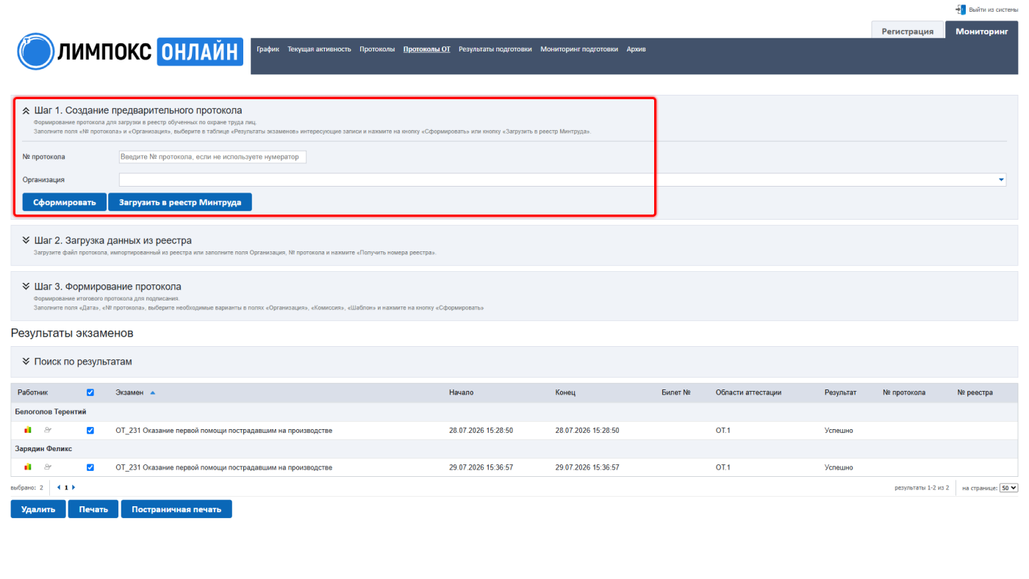
Task: Click the Удалить button
Action: (38, 509)
